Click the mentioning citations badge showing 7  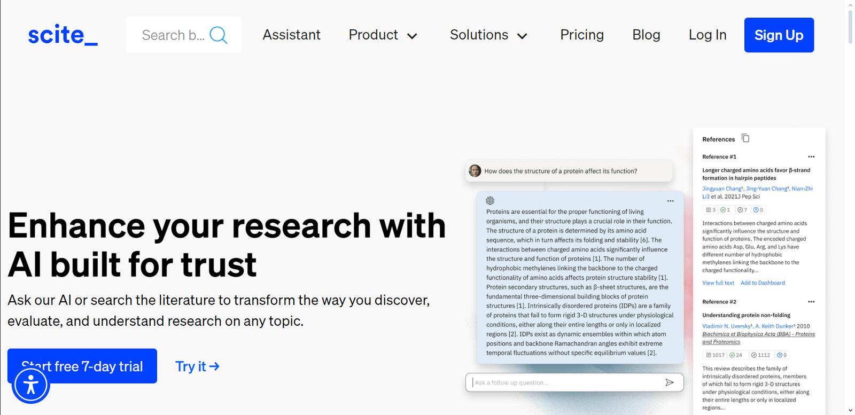pyautogui.click(x=742, y=210)
